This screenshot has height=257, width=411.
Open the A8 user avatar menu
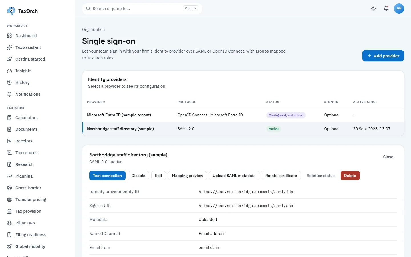(x=399, y=9)
